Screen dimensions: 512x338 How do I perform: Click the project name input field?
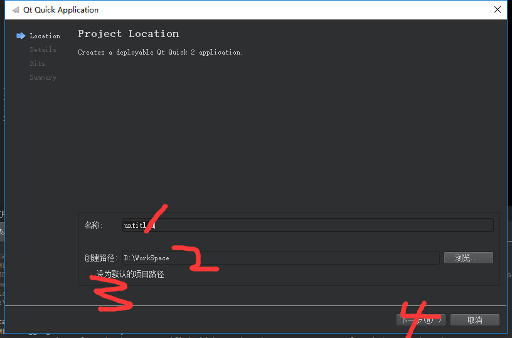tap(307, 225)
